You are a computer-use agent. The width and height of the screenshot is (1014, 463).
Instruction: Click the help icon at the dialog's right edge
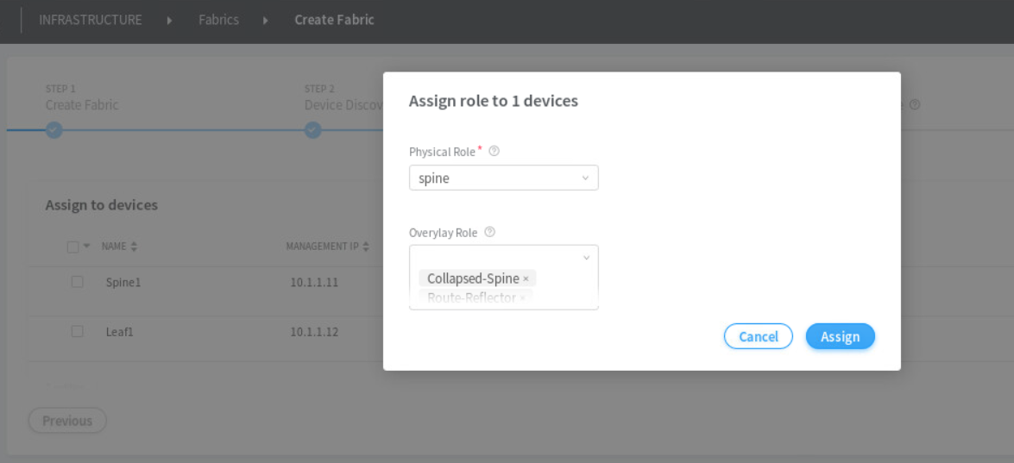(x=915, y=104)
